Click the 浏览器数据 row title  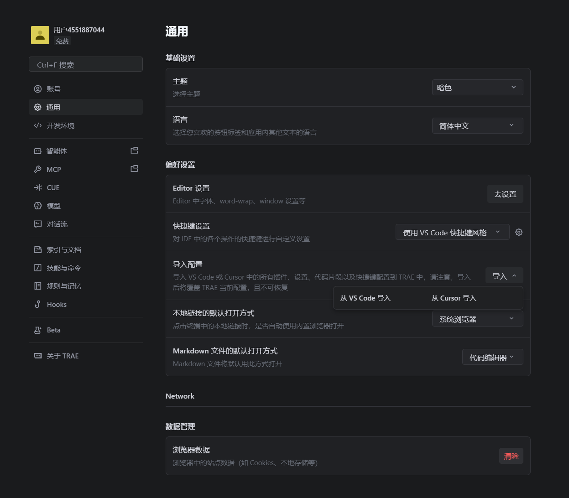pyautogui.click(x=191, y=450)
